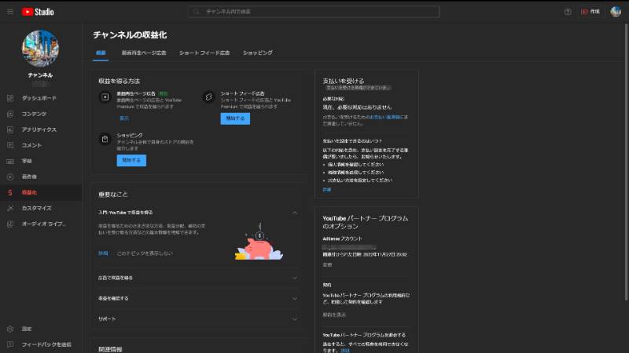Screen dimensions: 629x353
Task: Click the 作成 create button
Action: coord(590,12)
